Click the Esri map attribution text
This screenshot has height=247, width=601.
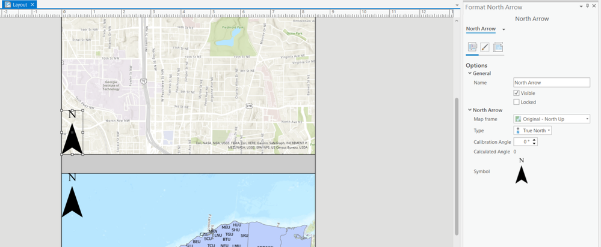tap(252, 145)
